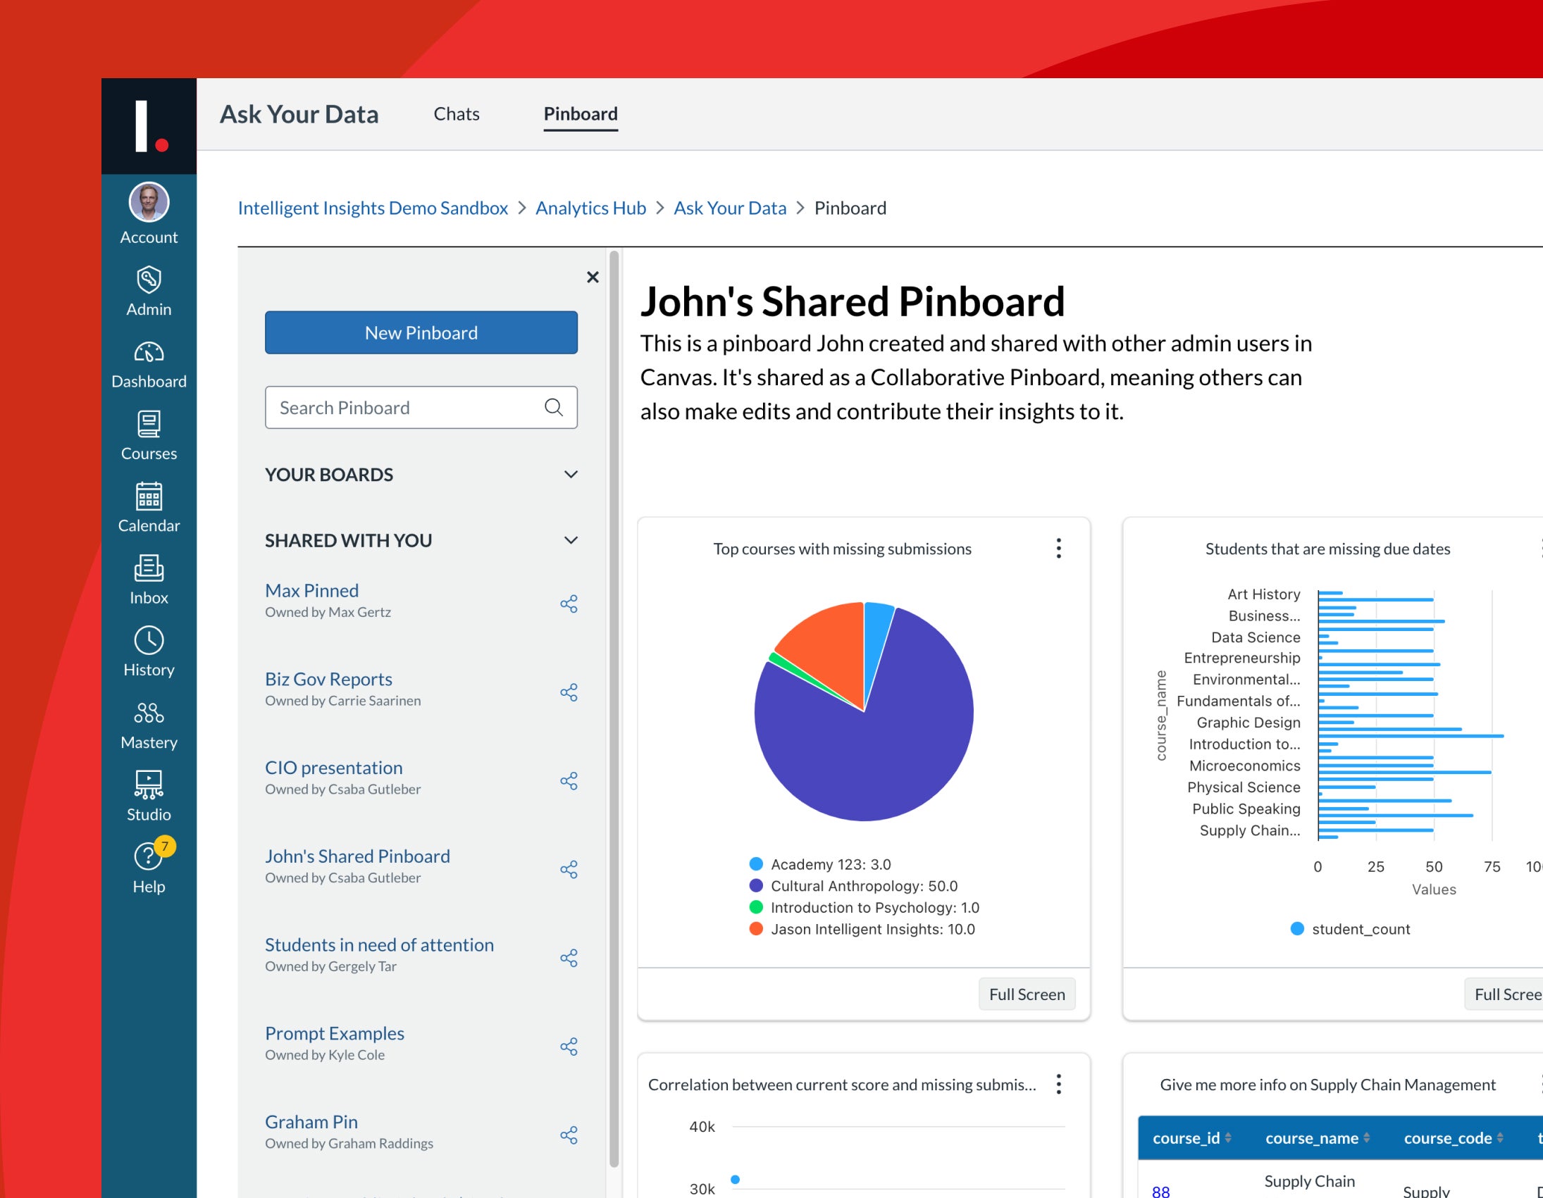Select the Pinboard tab

581,113
